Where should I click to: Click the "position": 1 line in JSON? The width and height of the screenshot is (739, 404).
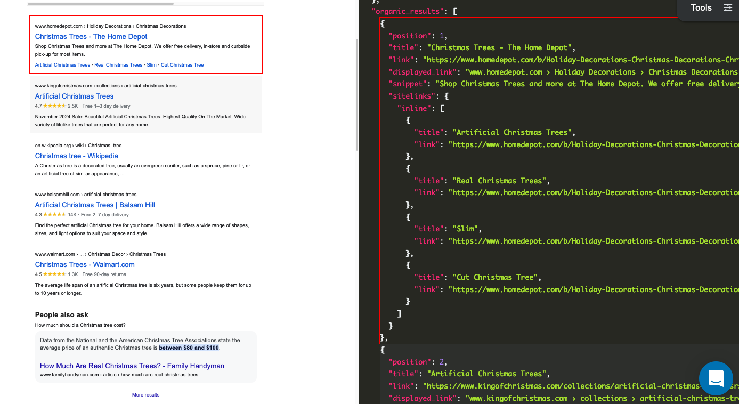pos(418,36)
